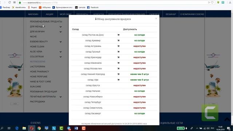Open LACTOFERRIN category
Screen dimensions: 233x131
tap(37, 67)
